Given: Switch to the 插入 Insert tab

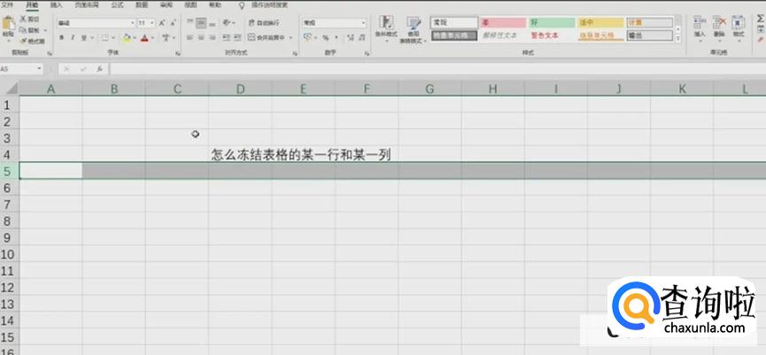Looking at the screenshot, I should click(57, 5).
